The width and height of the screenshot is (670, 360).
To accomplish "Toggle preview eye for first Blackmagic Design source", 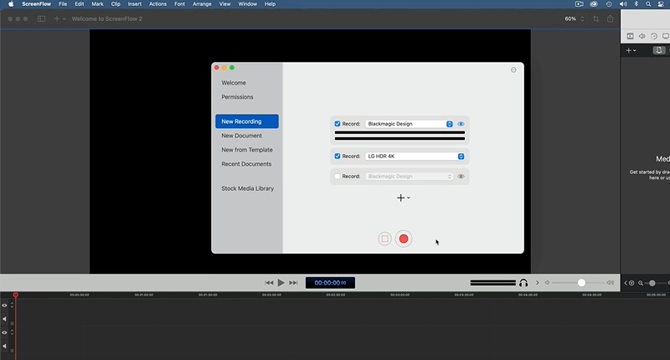I will 461,124.
